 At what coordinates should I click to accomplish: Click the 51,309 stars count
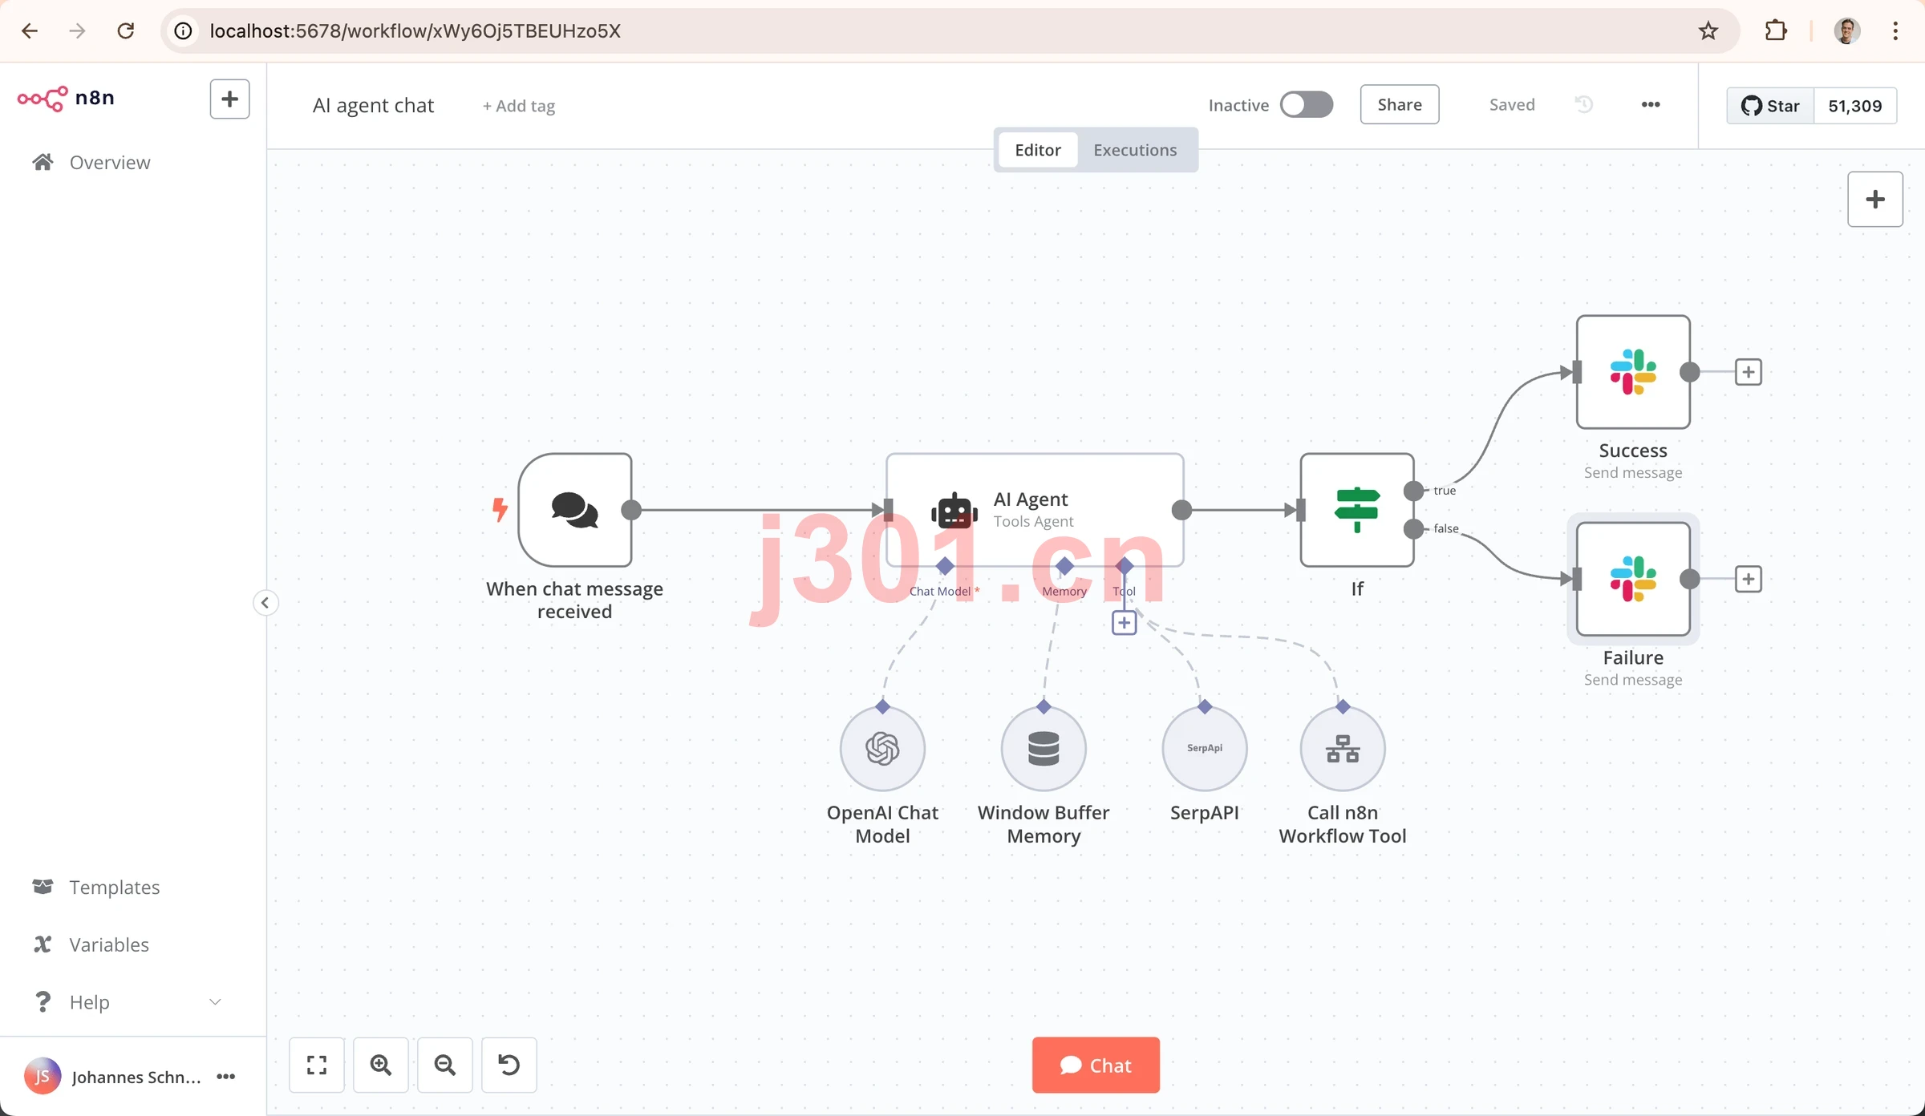[1854, 105]
